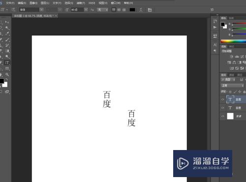Switch to the 通道 channels tab
This screenshot has width=246, height=182.
(x=231, y=75)
